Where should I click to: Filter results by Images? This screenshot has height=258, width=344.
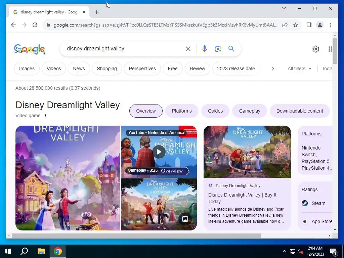click(27, 69)
